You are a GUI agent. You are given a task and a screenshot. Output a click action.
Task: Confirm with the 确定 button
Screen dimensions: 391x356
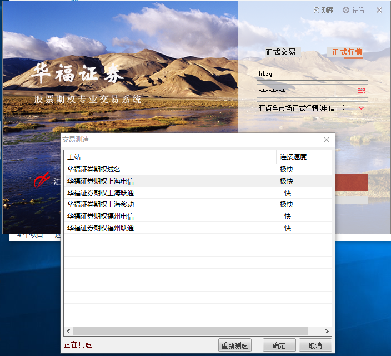click(279, 345)
